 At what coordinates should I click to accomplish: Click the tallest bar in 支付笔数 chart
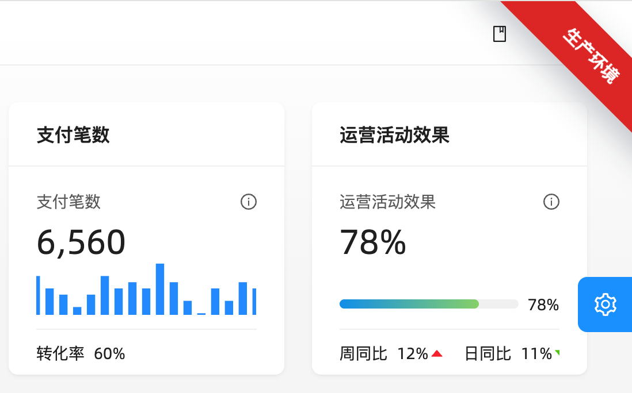pyautogui.click(x=160, y=289)
